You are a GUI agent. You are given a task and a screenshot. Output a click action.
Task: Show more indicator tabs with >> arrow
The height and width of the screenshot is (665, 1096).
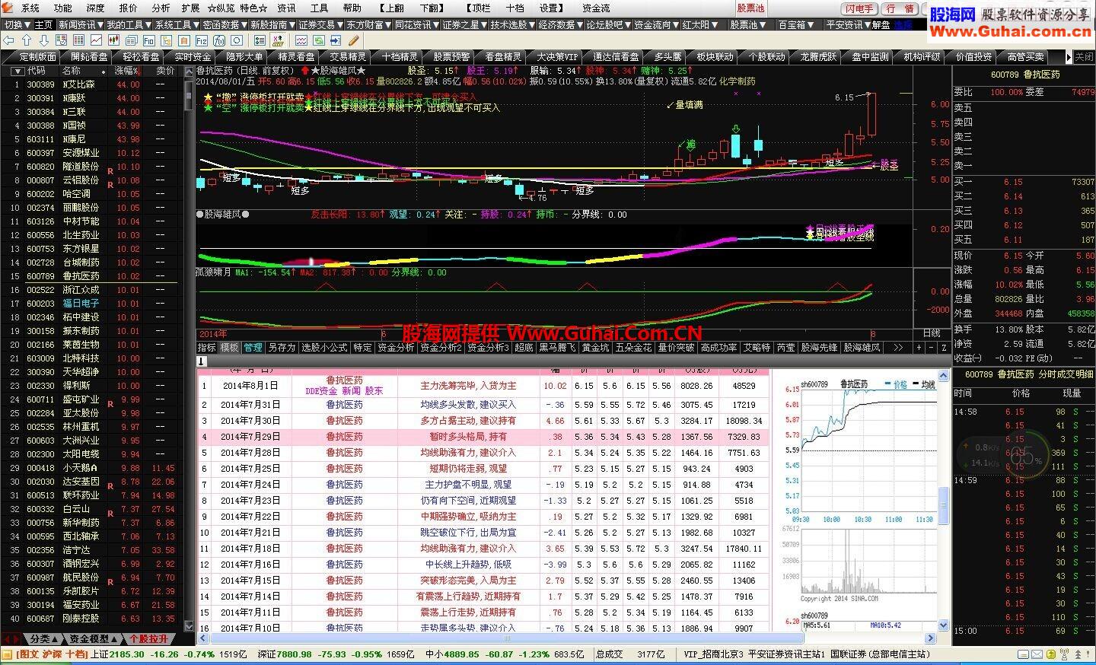[898, 347]
